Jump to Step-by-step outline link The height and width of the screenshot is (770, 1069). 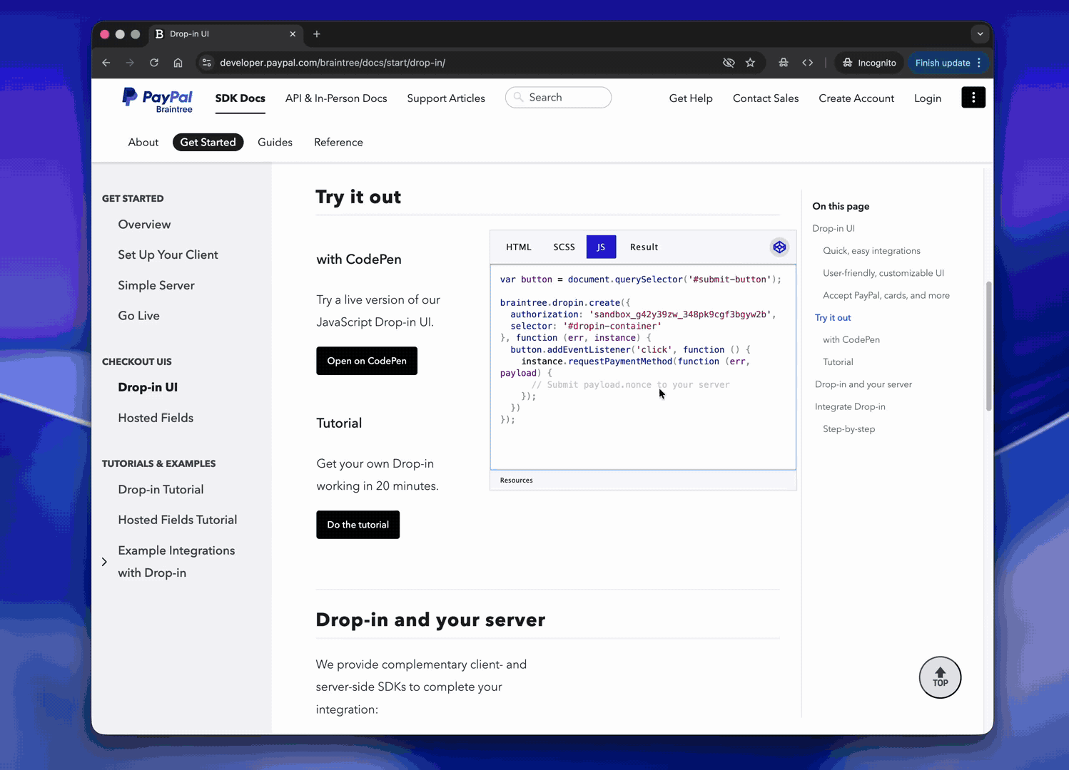848,429
